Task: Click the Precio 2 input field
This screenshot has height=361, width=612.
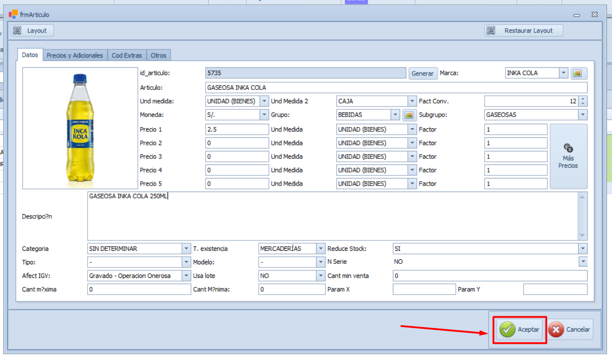Action: [x=237, y=143]
